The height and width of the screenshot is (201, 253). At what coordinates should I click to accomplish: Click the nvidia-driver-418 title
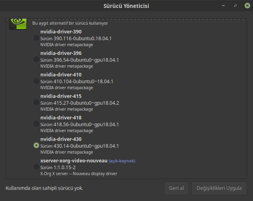coord(61,118)
